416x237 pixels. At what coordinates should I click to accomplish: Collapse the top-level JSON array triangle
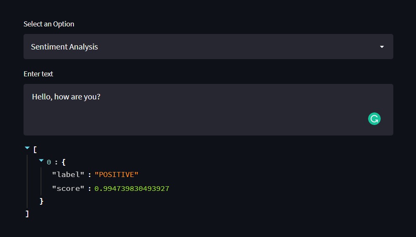click(x=27, y=148)
